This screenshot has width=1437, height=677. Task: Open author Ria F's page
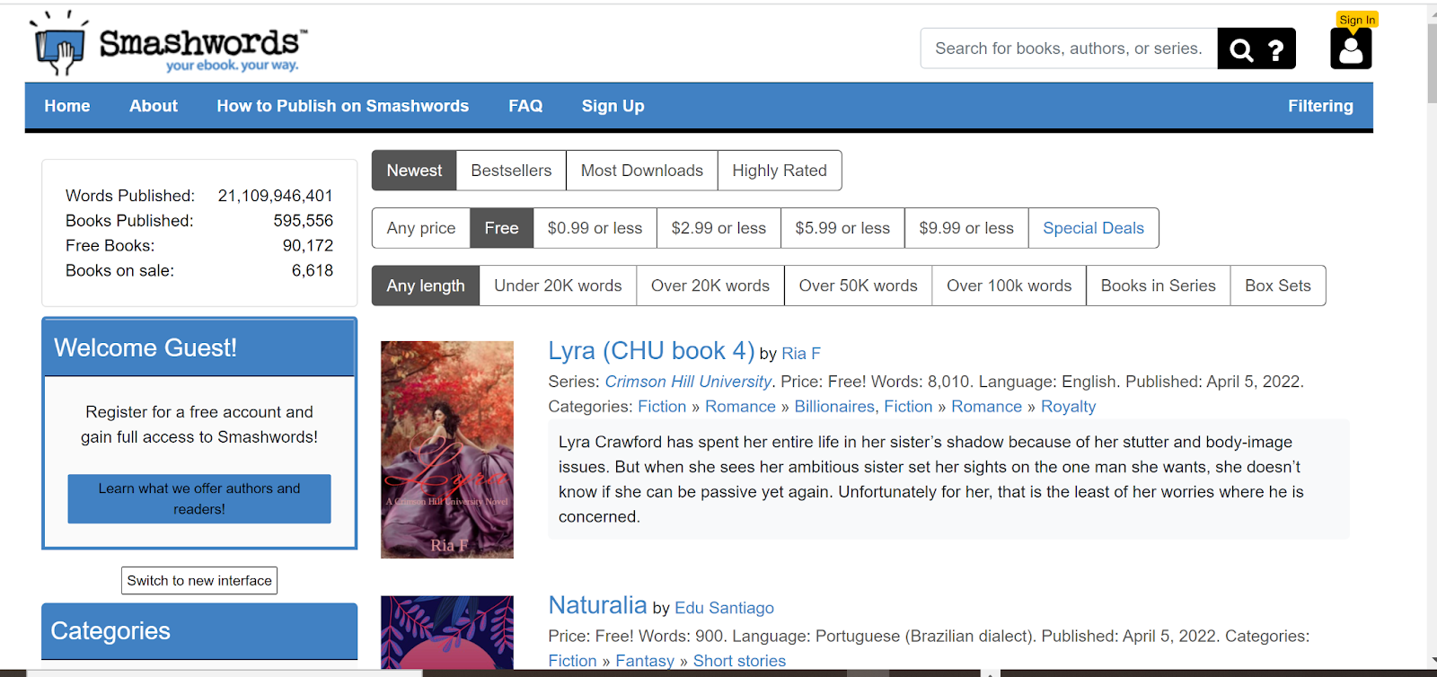(x=801, y=354)
